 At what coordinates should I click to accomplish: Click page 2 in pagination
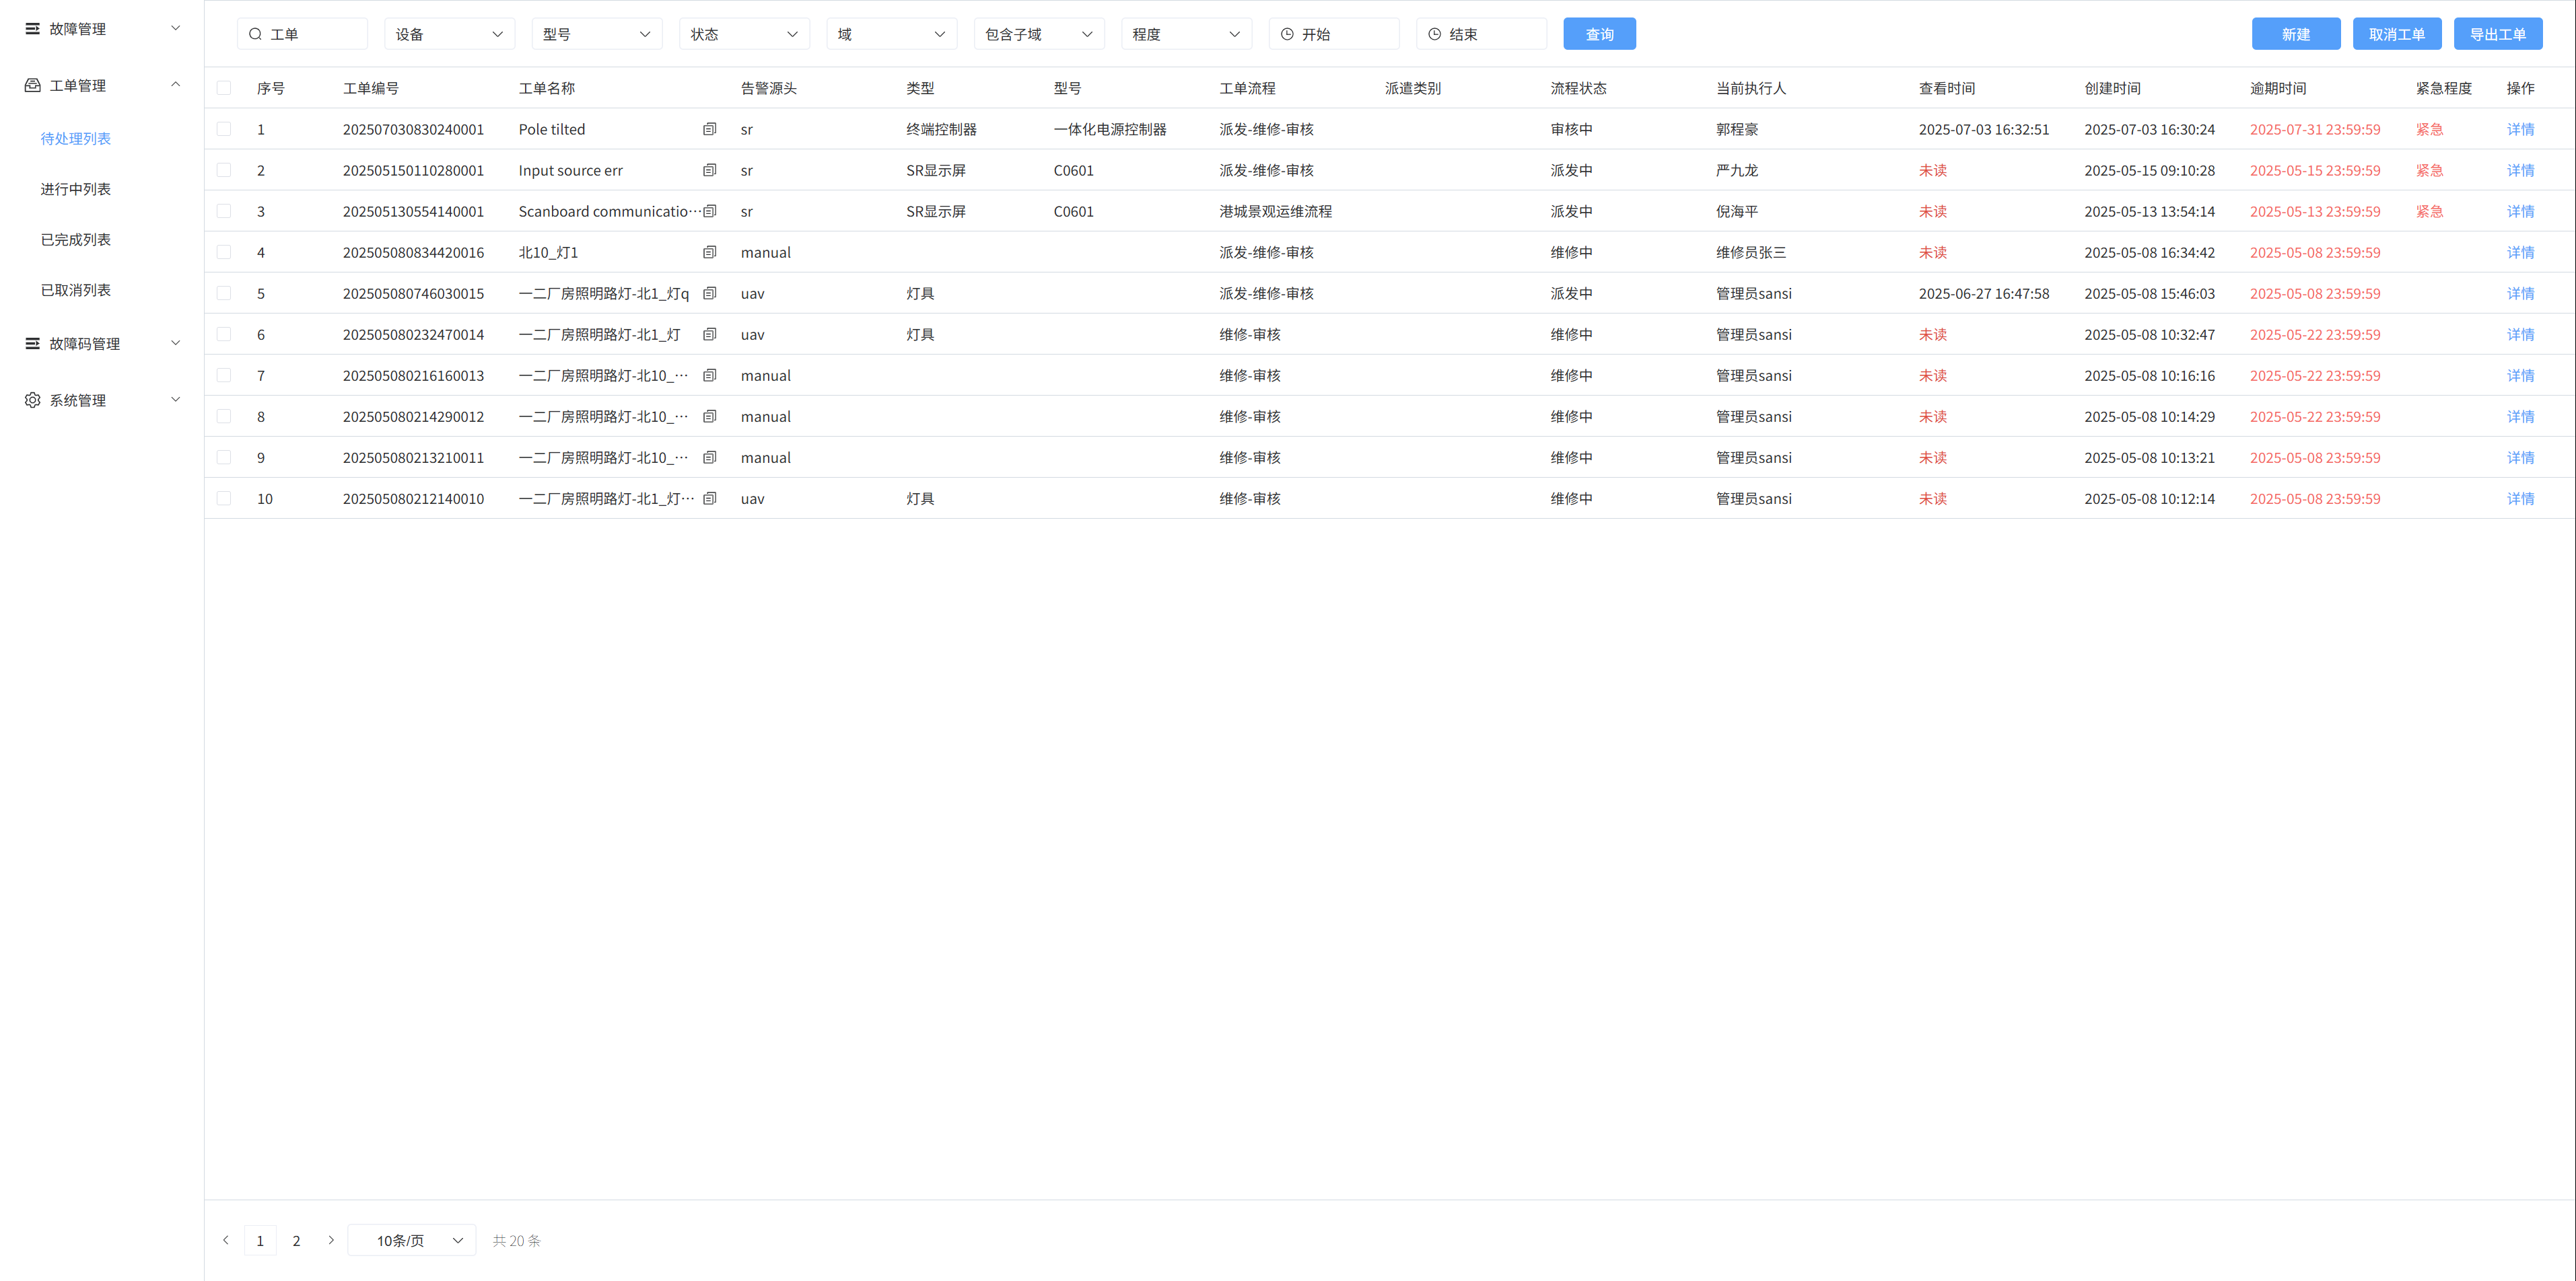pos(296,1240)
